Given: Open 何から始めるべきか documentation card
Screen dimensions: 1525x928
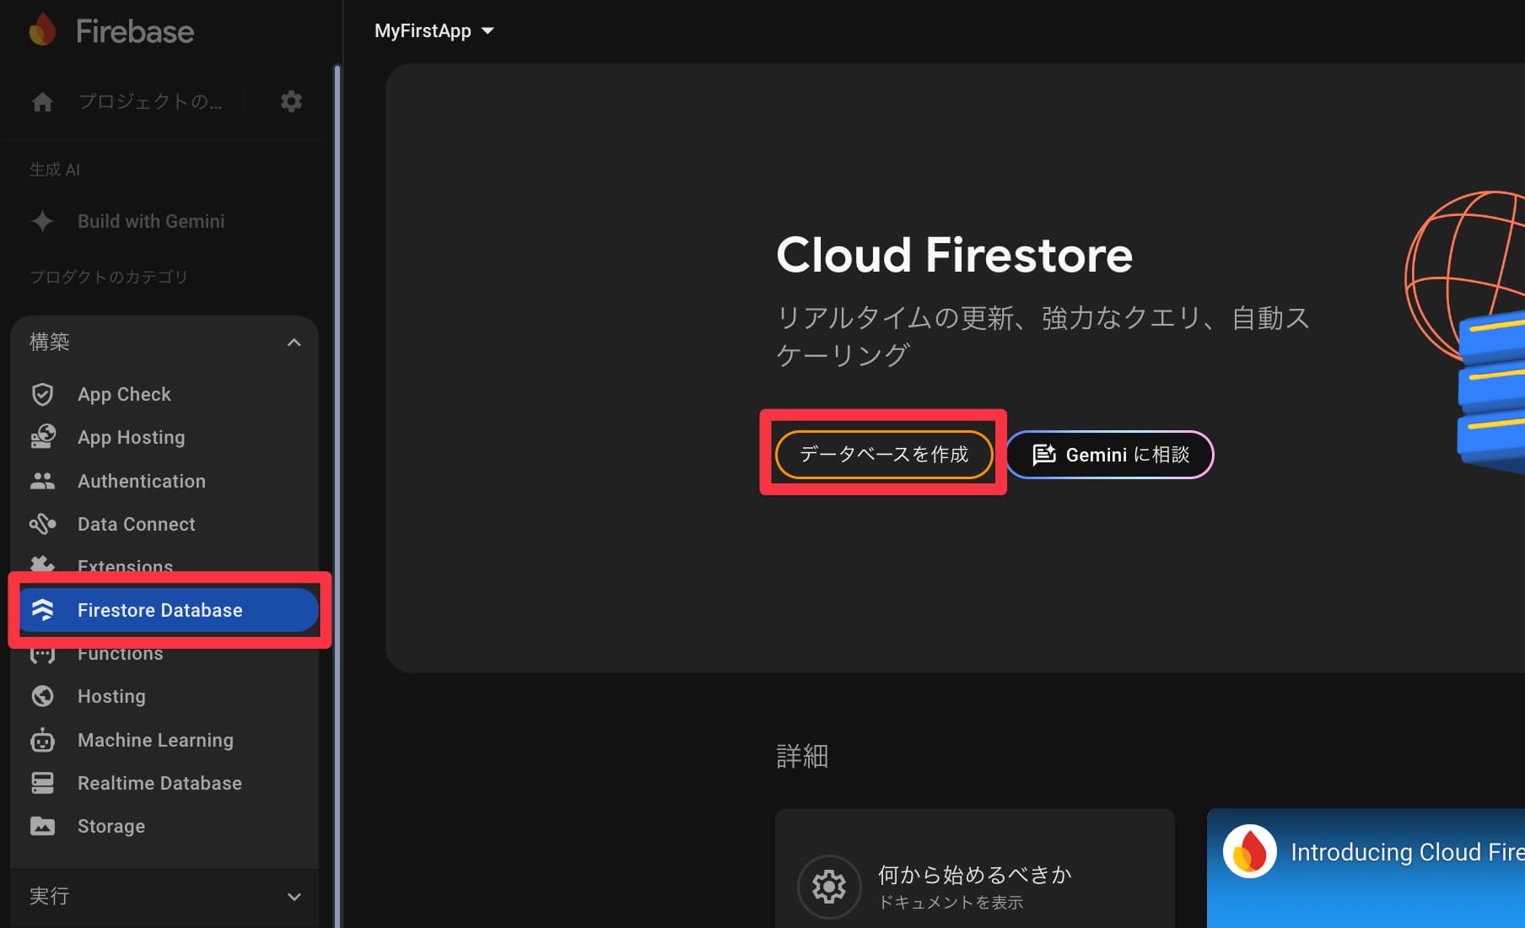Looking at the screenshot, I should (975, 869).
